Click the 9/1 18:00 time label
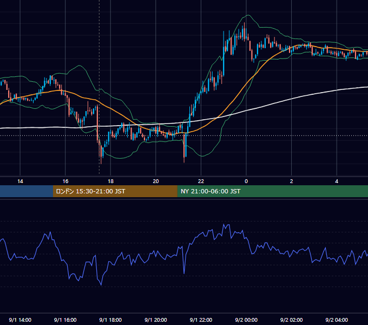The width and height of the screenshot is (368, 325). (x=110, y=320)
